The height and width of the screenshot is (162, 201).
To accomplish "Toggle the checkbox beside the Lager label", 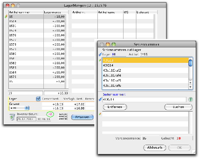I will pyautogui.click(x=38, y=99).
